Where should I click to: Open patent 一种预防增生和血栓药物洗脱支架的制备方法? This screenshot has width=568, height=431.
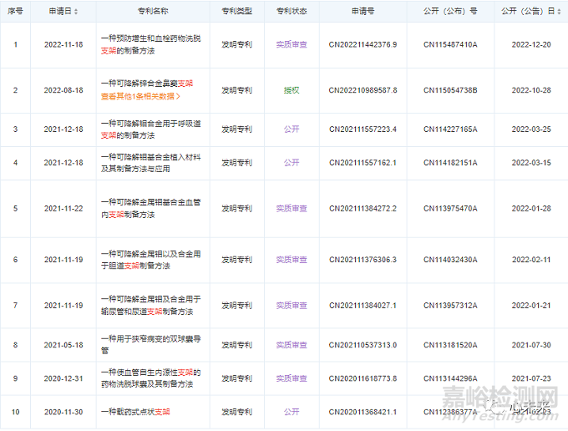(x=150, y=43)
